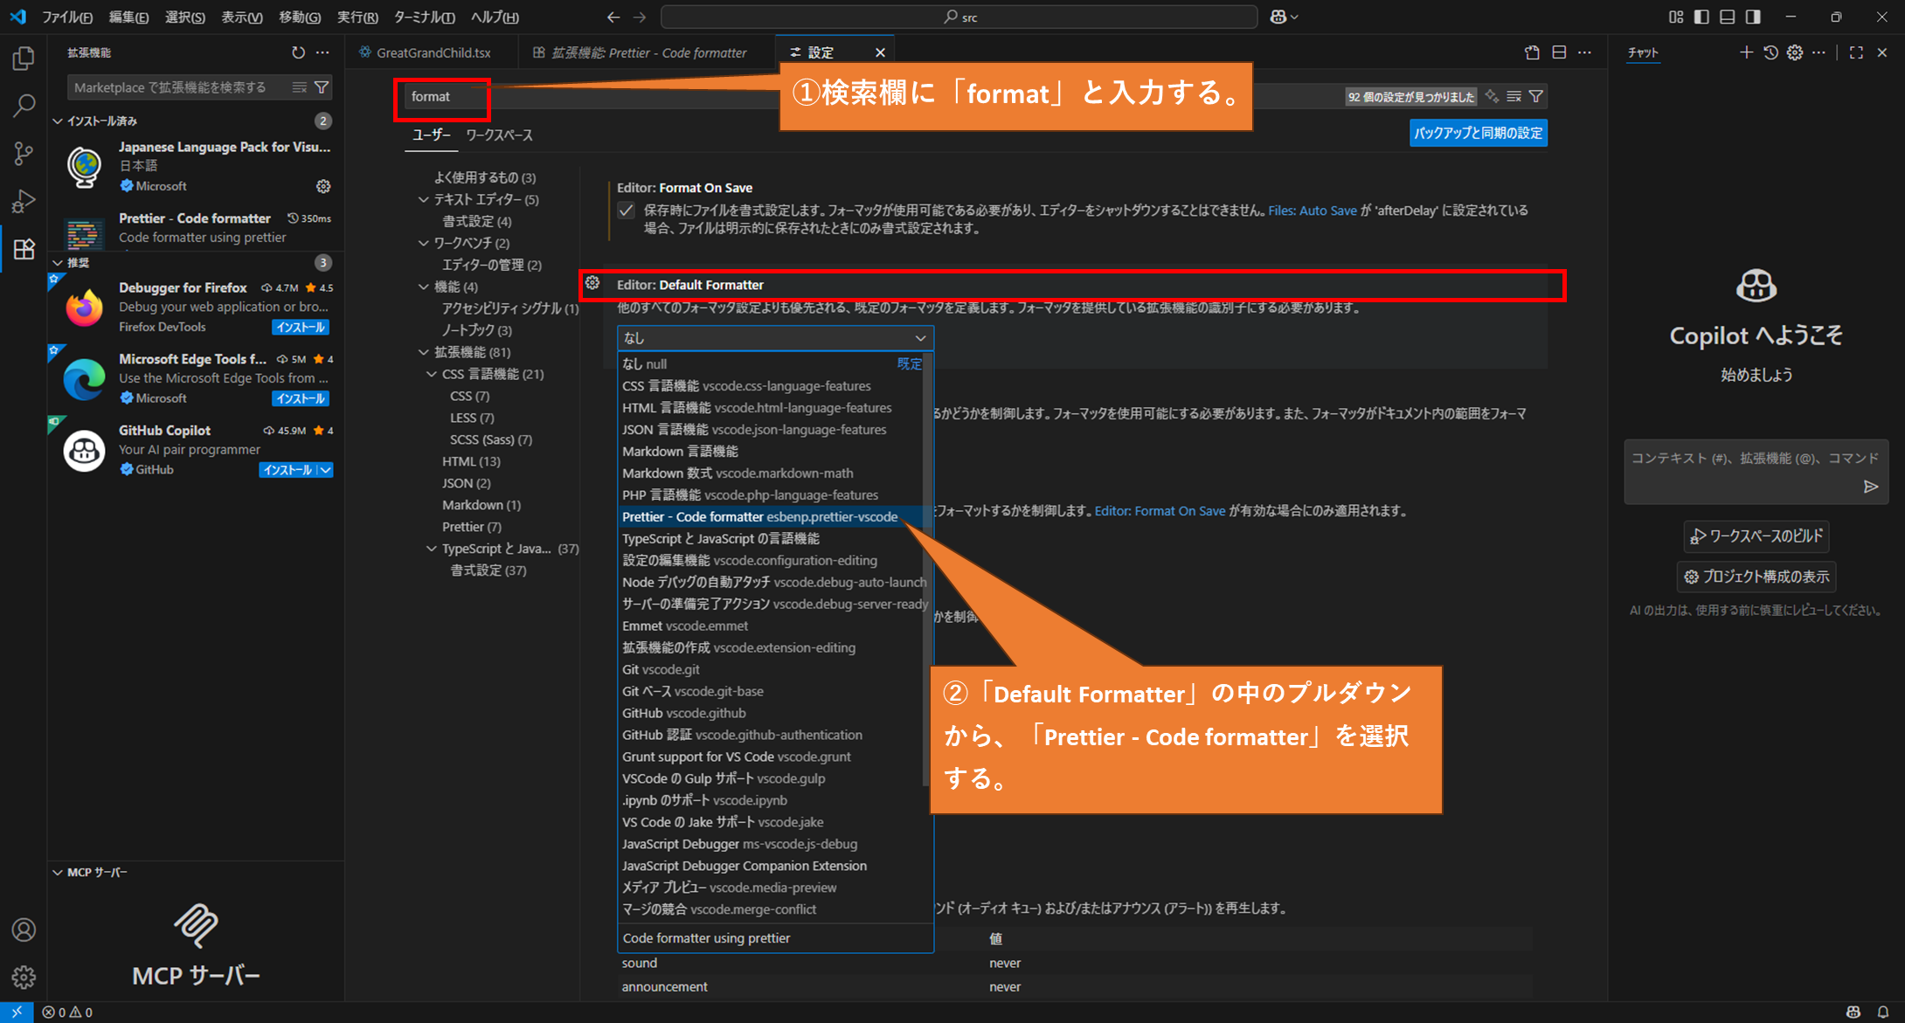The width and height of the screenshot is (1905, 1023).
Task: Switch to GreatGrandChild.tsx tab
Action: [x=433, y=52]
